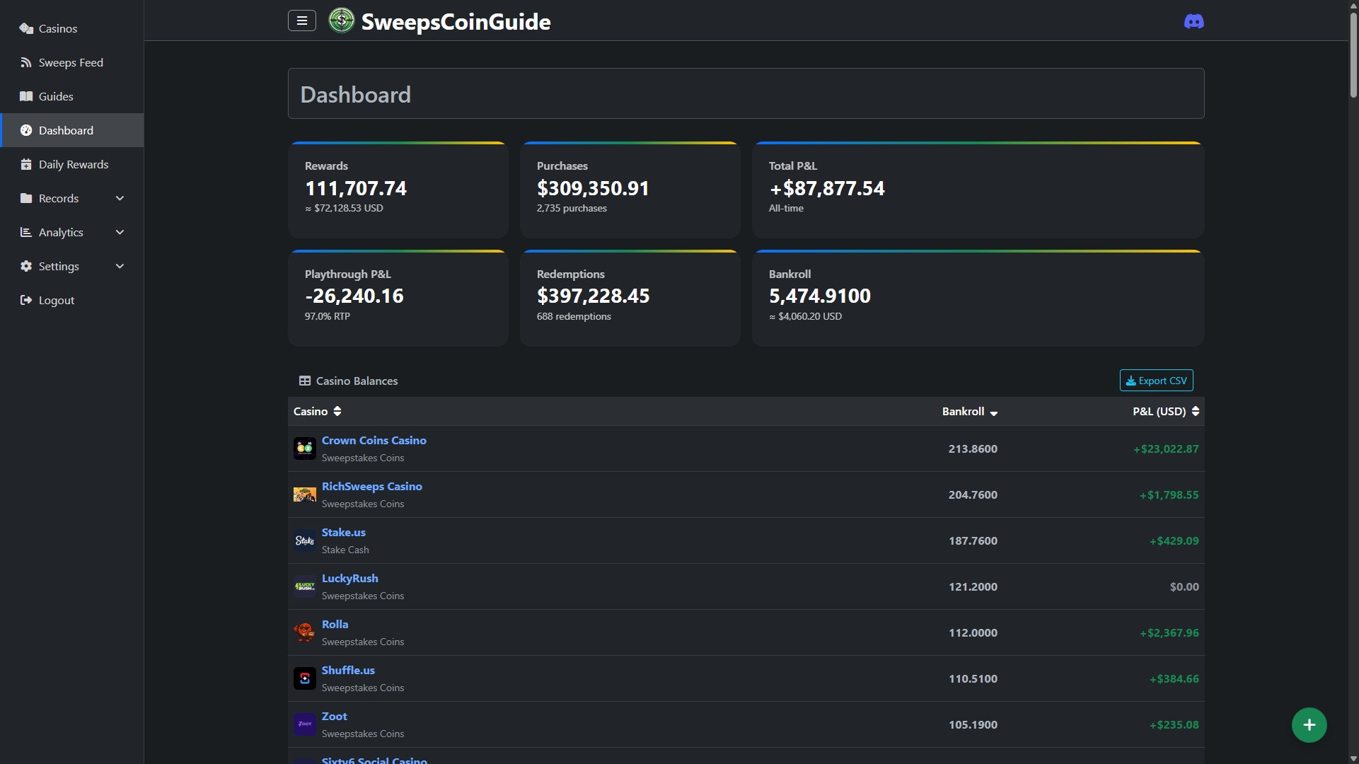Screen dimensions: 1359x764
Task: Select the Sweeps Feed sidebar icon
Action: coord(25,62)
